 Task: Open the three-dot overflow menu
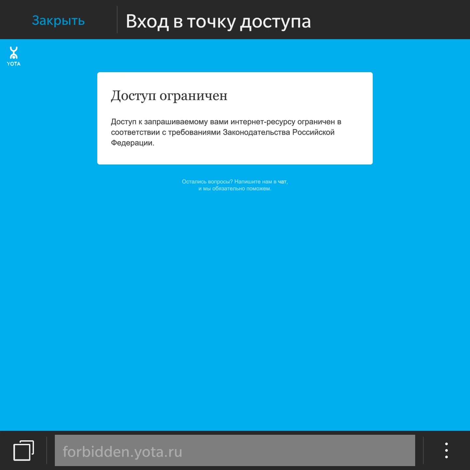click(x=446, y=450)
